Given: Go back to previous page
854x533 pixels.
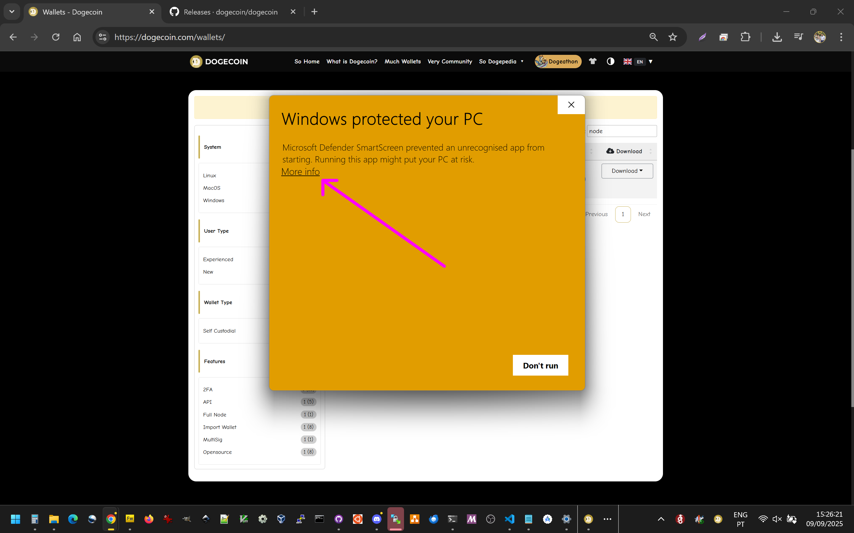Looking at the screenshot, I should tap(13, 37).
